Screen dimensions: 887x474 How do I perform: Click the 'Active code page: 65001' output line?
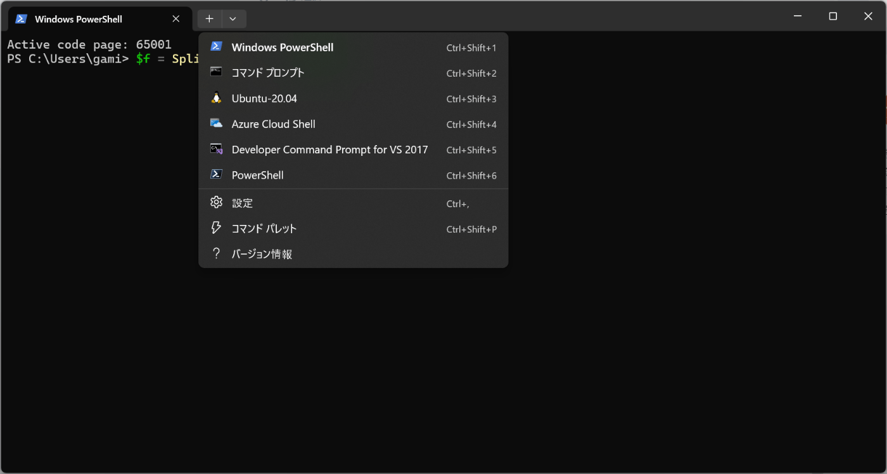point(89,45)
